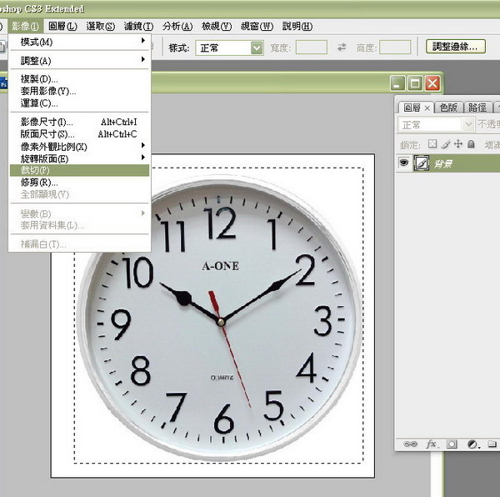Expand 旋轉版面(E) submenu
The image size is (500, 497).
pyautogui.click(x=79, y=158)
